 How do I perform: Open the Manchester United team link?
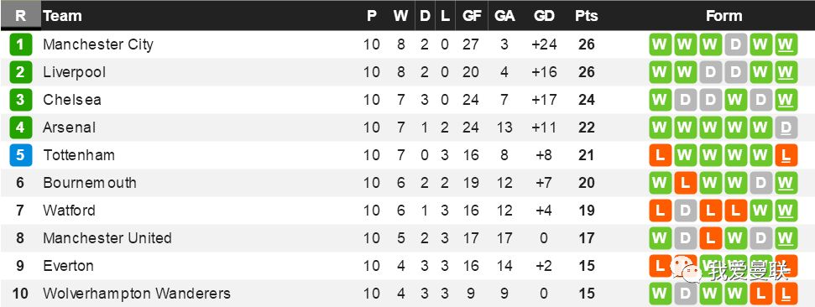(107, 238)
